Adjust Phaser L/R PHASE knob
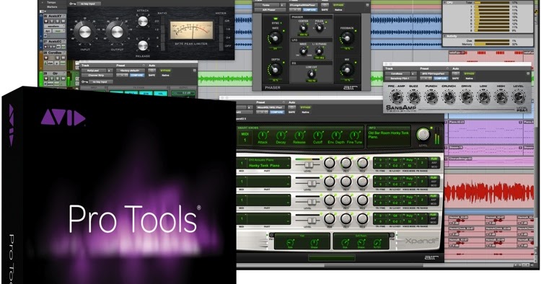 320,51
